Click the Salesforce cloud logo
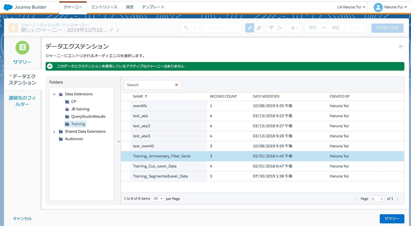 click(8, 7)
